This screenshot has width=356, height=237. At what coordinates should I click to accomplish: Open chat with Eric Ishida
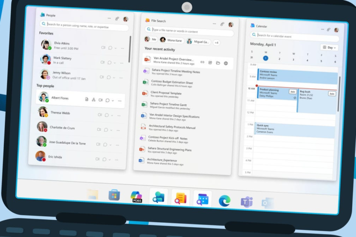pyautogui.click(x=104, y=159)
